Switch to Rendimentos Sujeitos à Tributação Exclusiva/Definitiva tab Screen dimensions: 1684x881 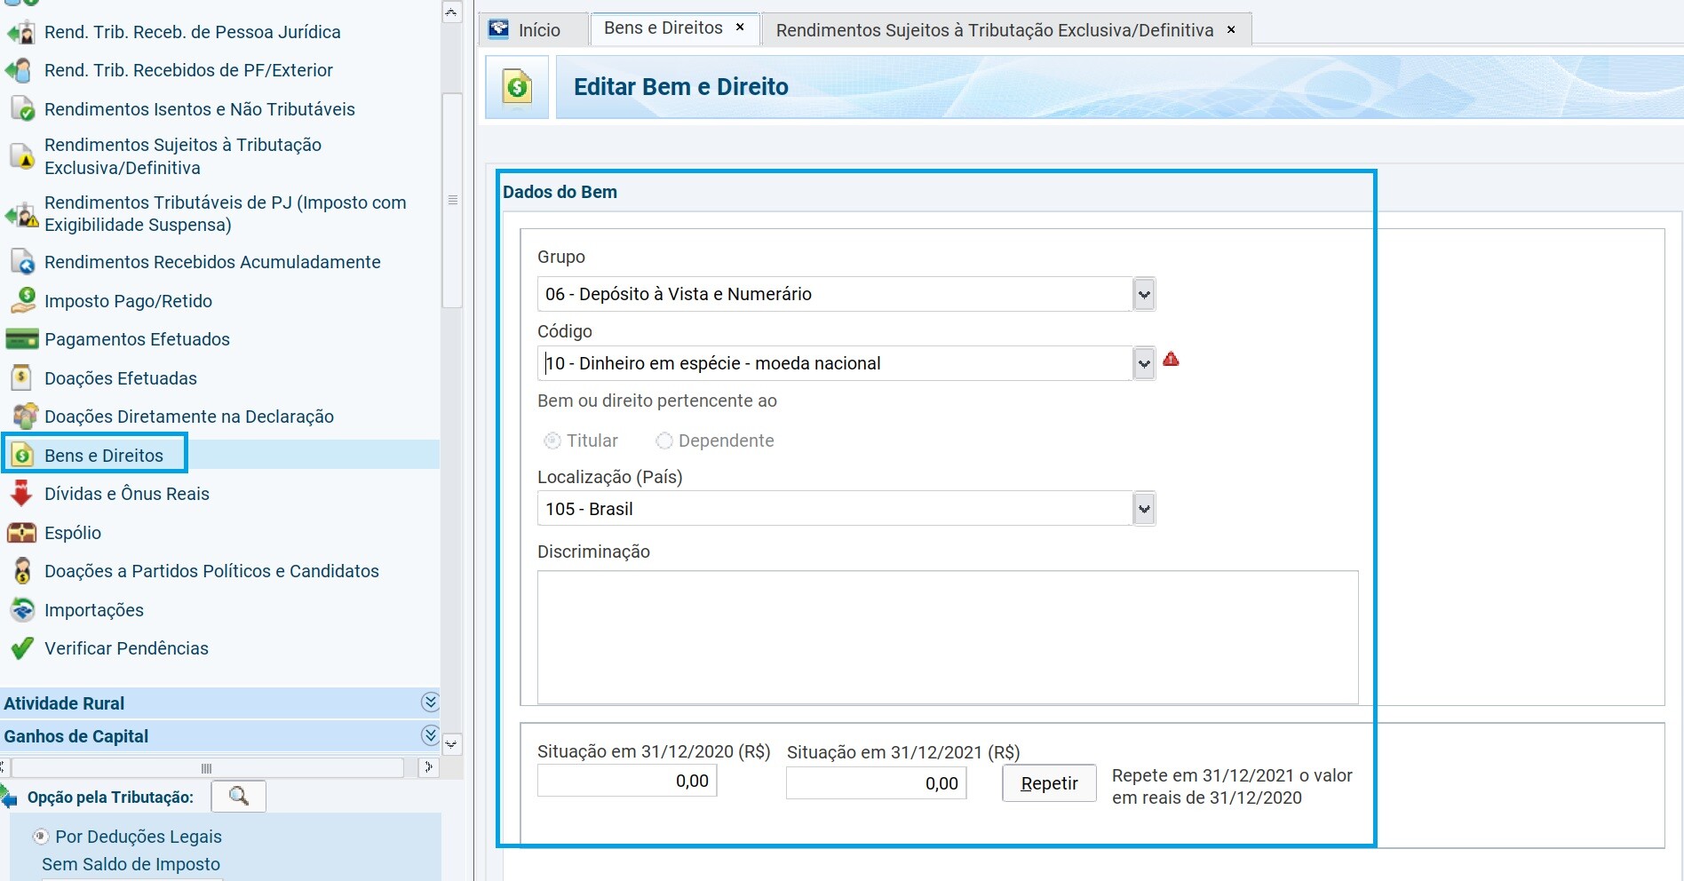tap(994, 30)
